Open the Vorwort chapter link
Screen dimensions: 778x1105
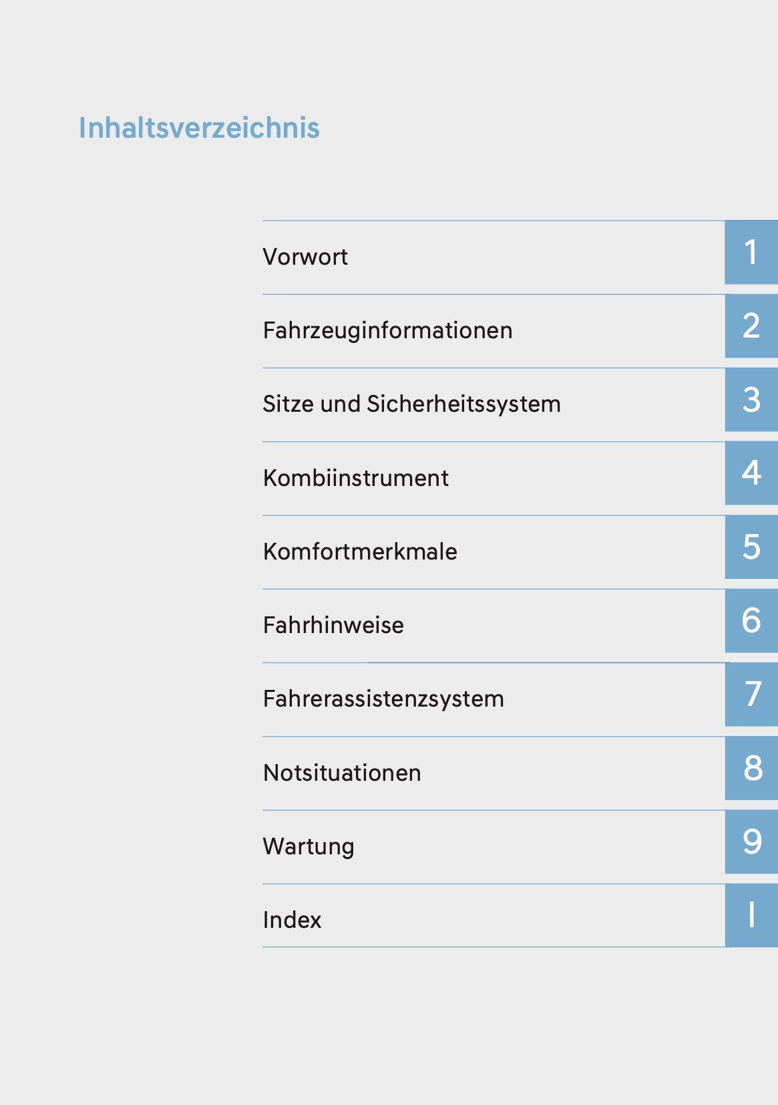tap(305, 257)
